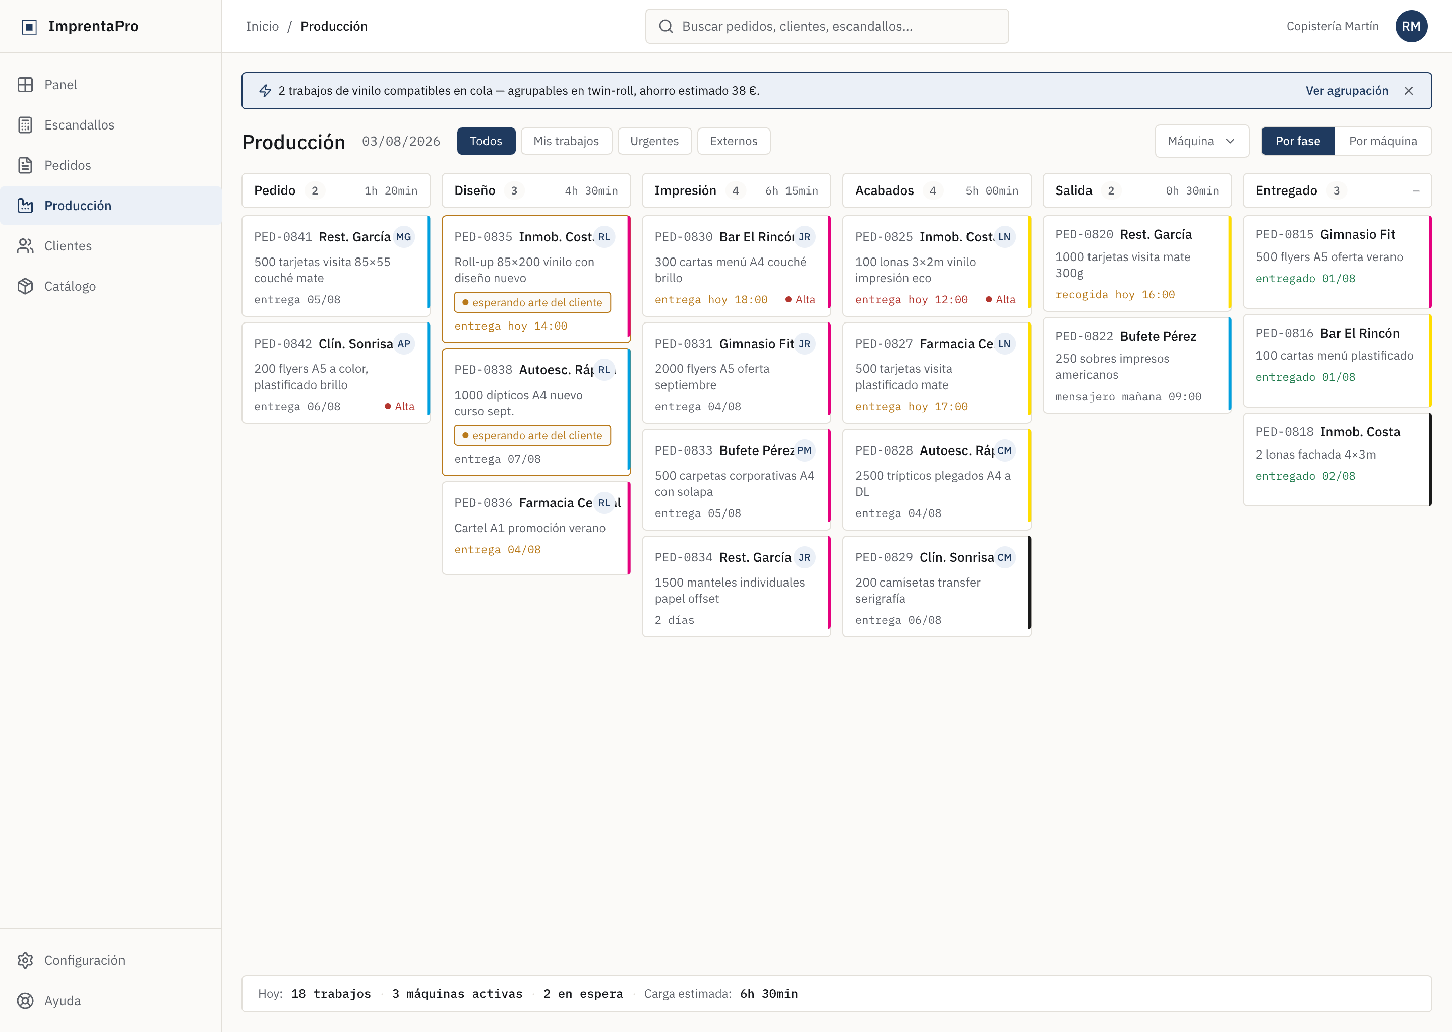
Task: Open card PED-0822 Bufete Pérez
Action: [1137, 365]
